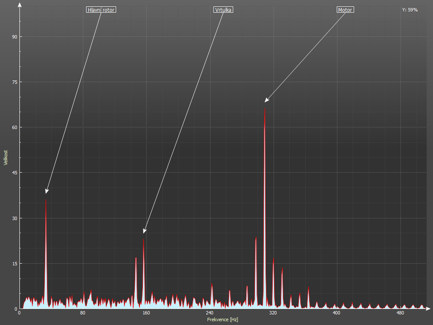The width and height of the screenshot is (433, 325).
Task: Select the Vrtulka annotation label
Action: pos(223,10)
